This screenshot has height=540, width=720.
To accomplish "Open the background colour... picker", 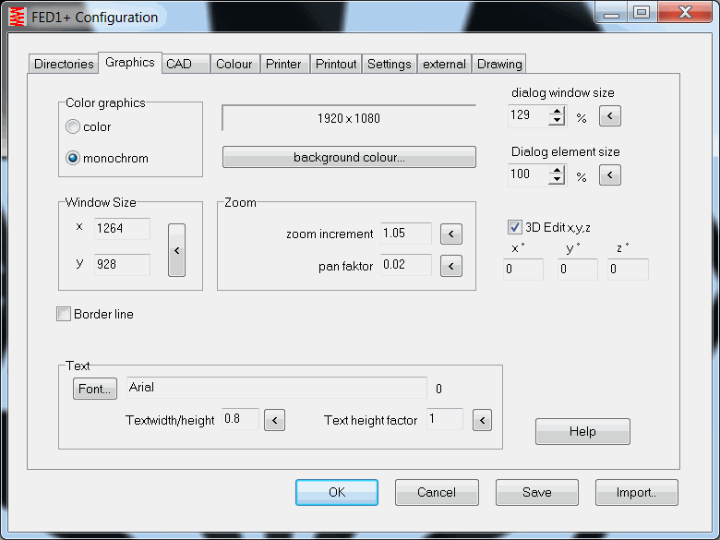I will (349, 158).
